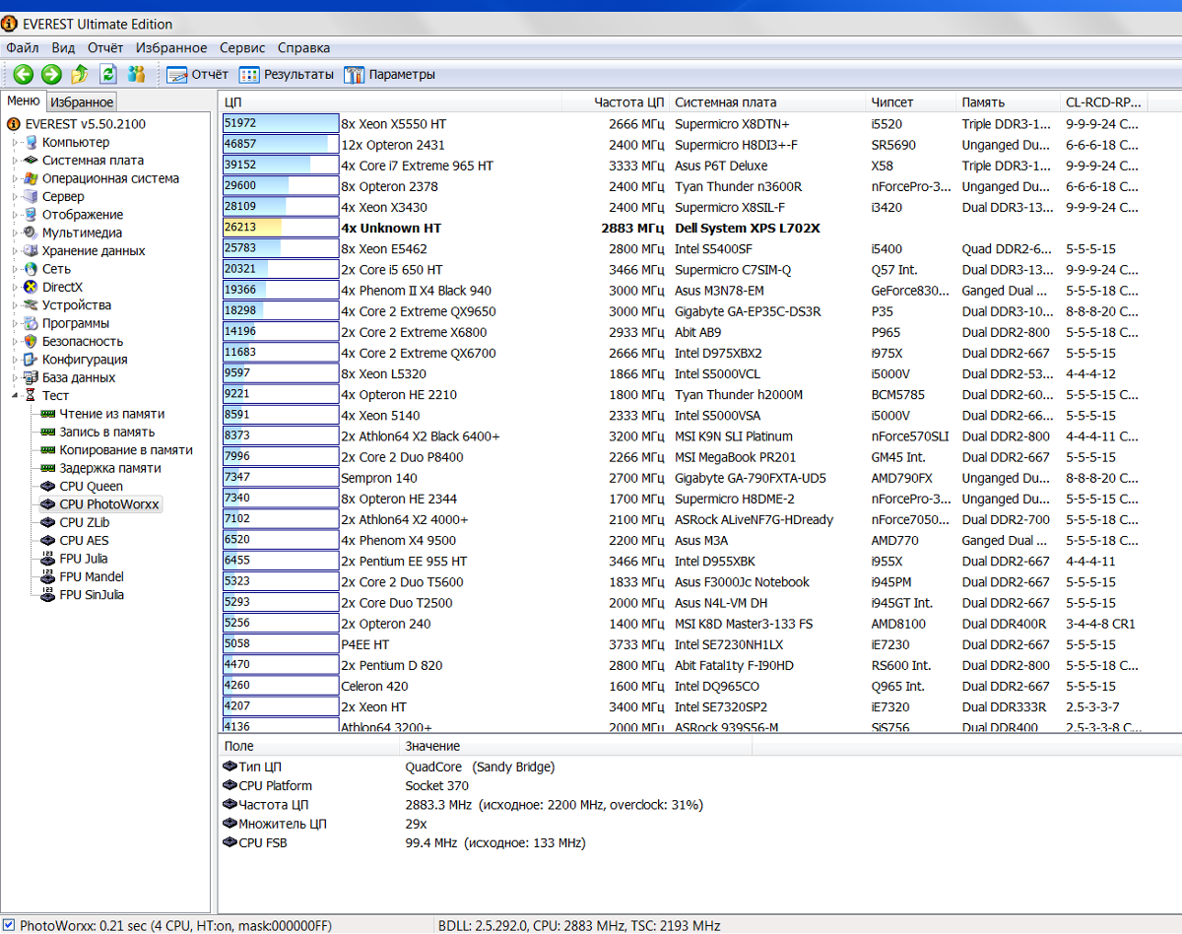Select the Сервер tree item
1182x934 pixels.
(x=63, y=196)
